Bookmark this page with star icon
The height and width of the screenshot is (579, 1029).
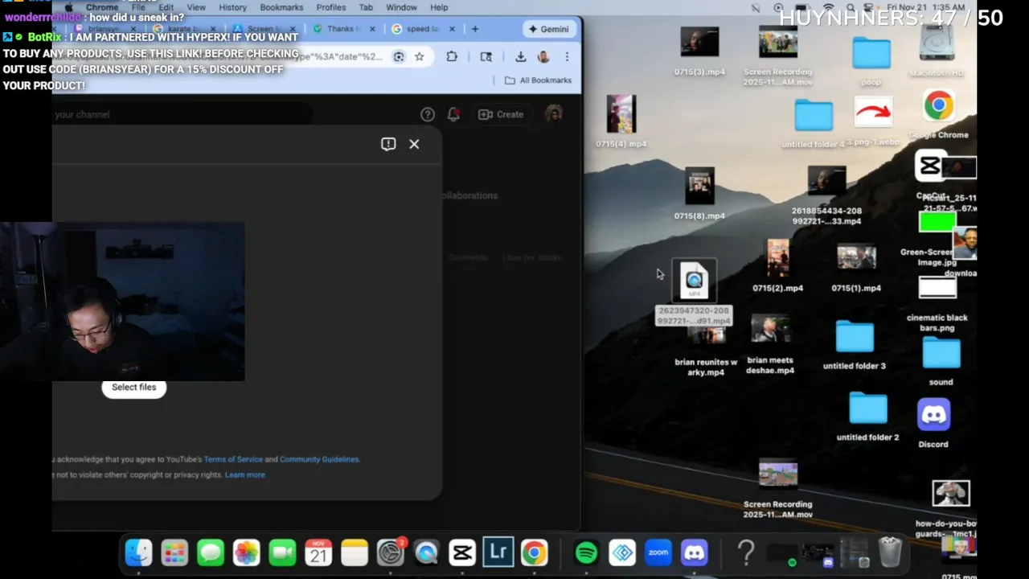[x=419, y=56]
